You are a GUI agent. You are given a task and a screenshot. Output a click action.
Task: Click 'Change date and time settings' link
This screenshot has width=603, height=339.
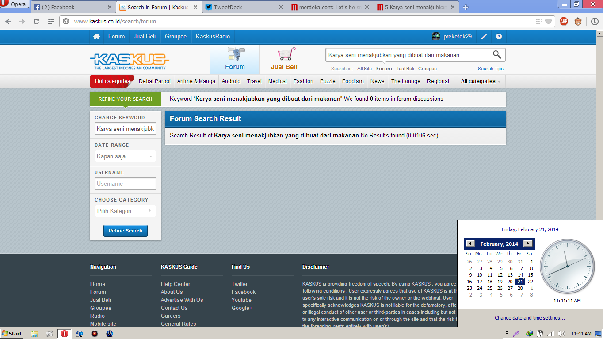point(530,318)
